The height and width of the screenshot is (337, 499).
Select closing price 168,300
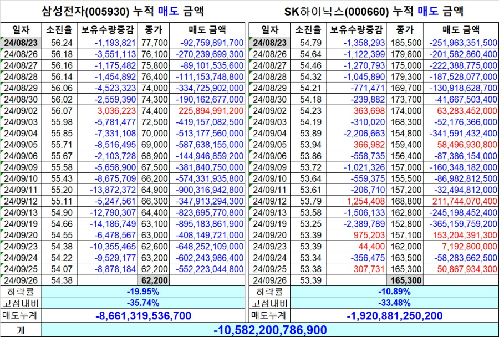pyautogui.click(x=406, y=122)
